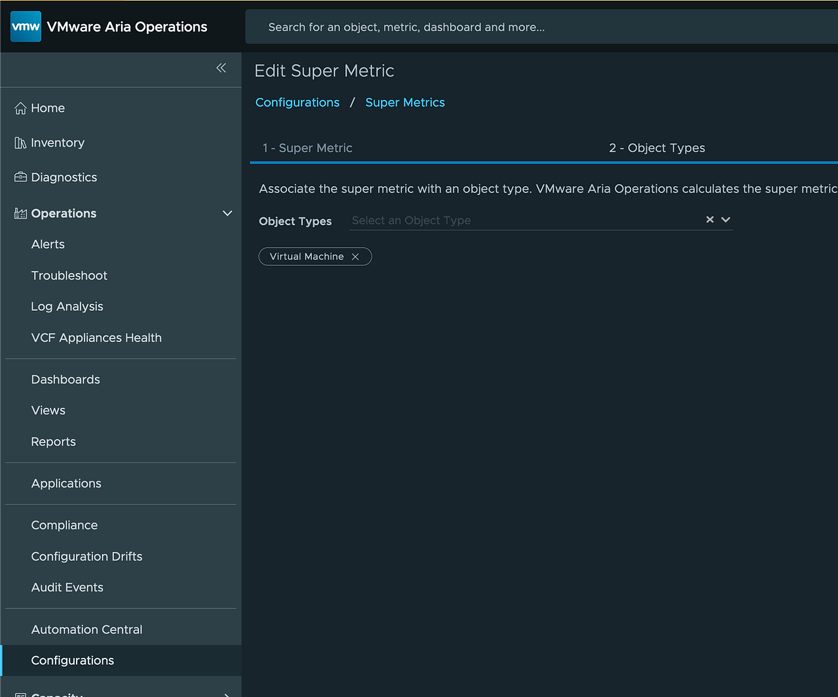
Task: Go to Views
Action: pos(48,410)
